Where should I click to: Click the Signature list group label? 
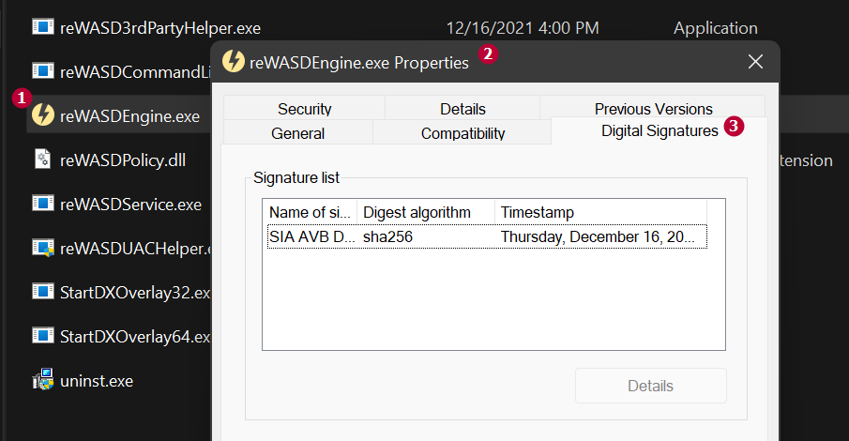[296, 177]
